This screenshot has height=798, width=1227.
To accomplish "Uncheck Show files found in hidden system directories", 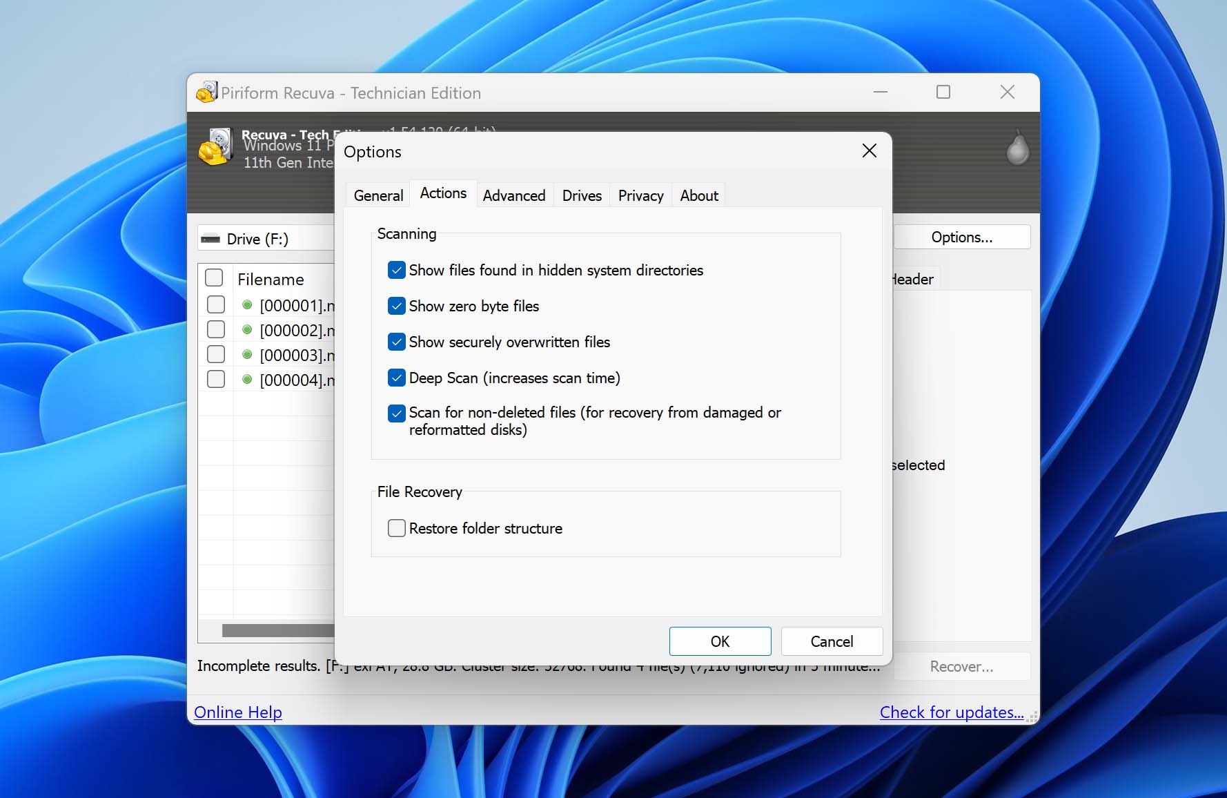I will coord(397,270).
